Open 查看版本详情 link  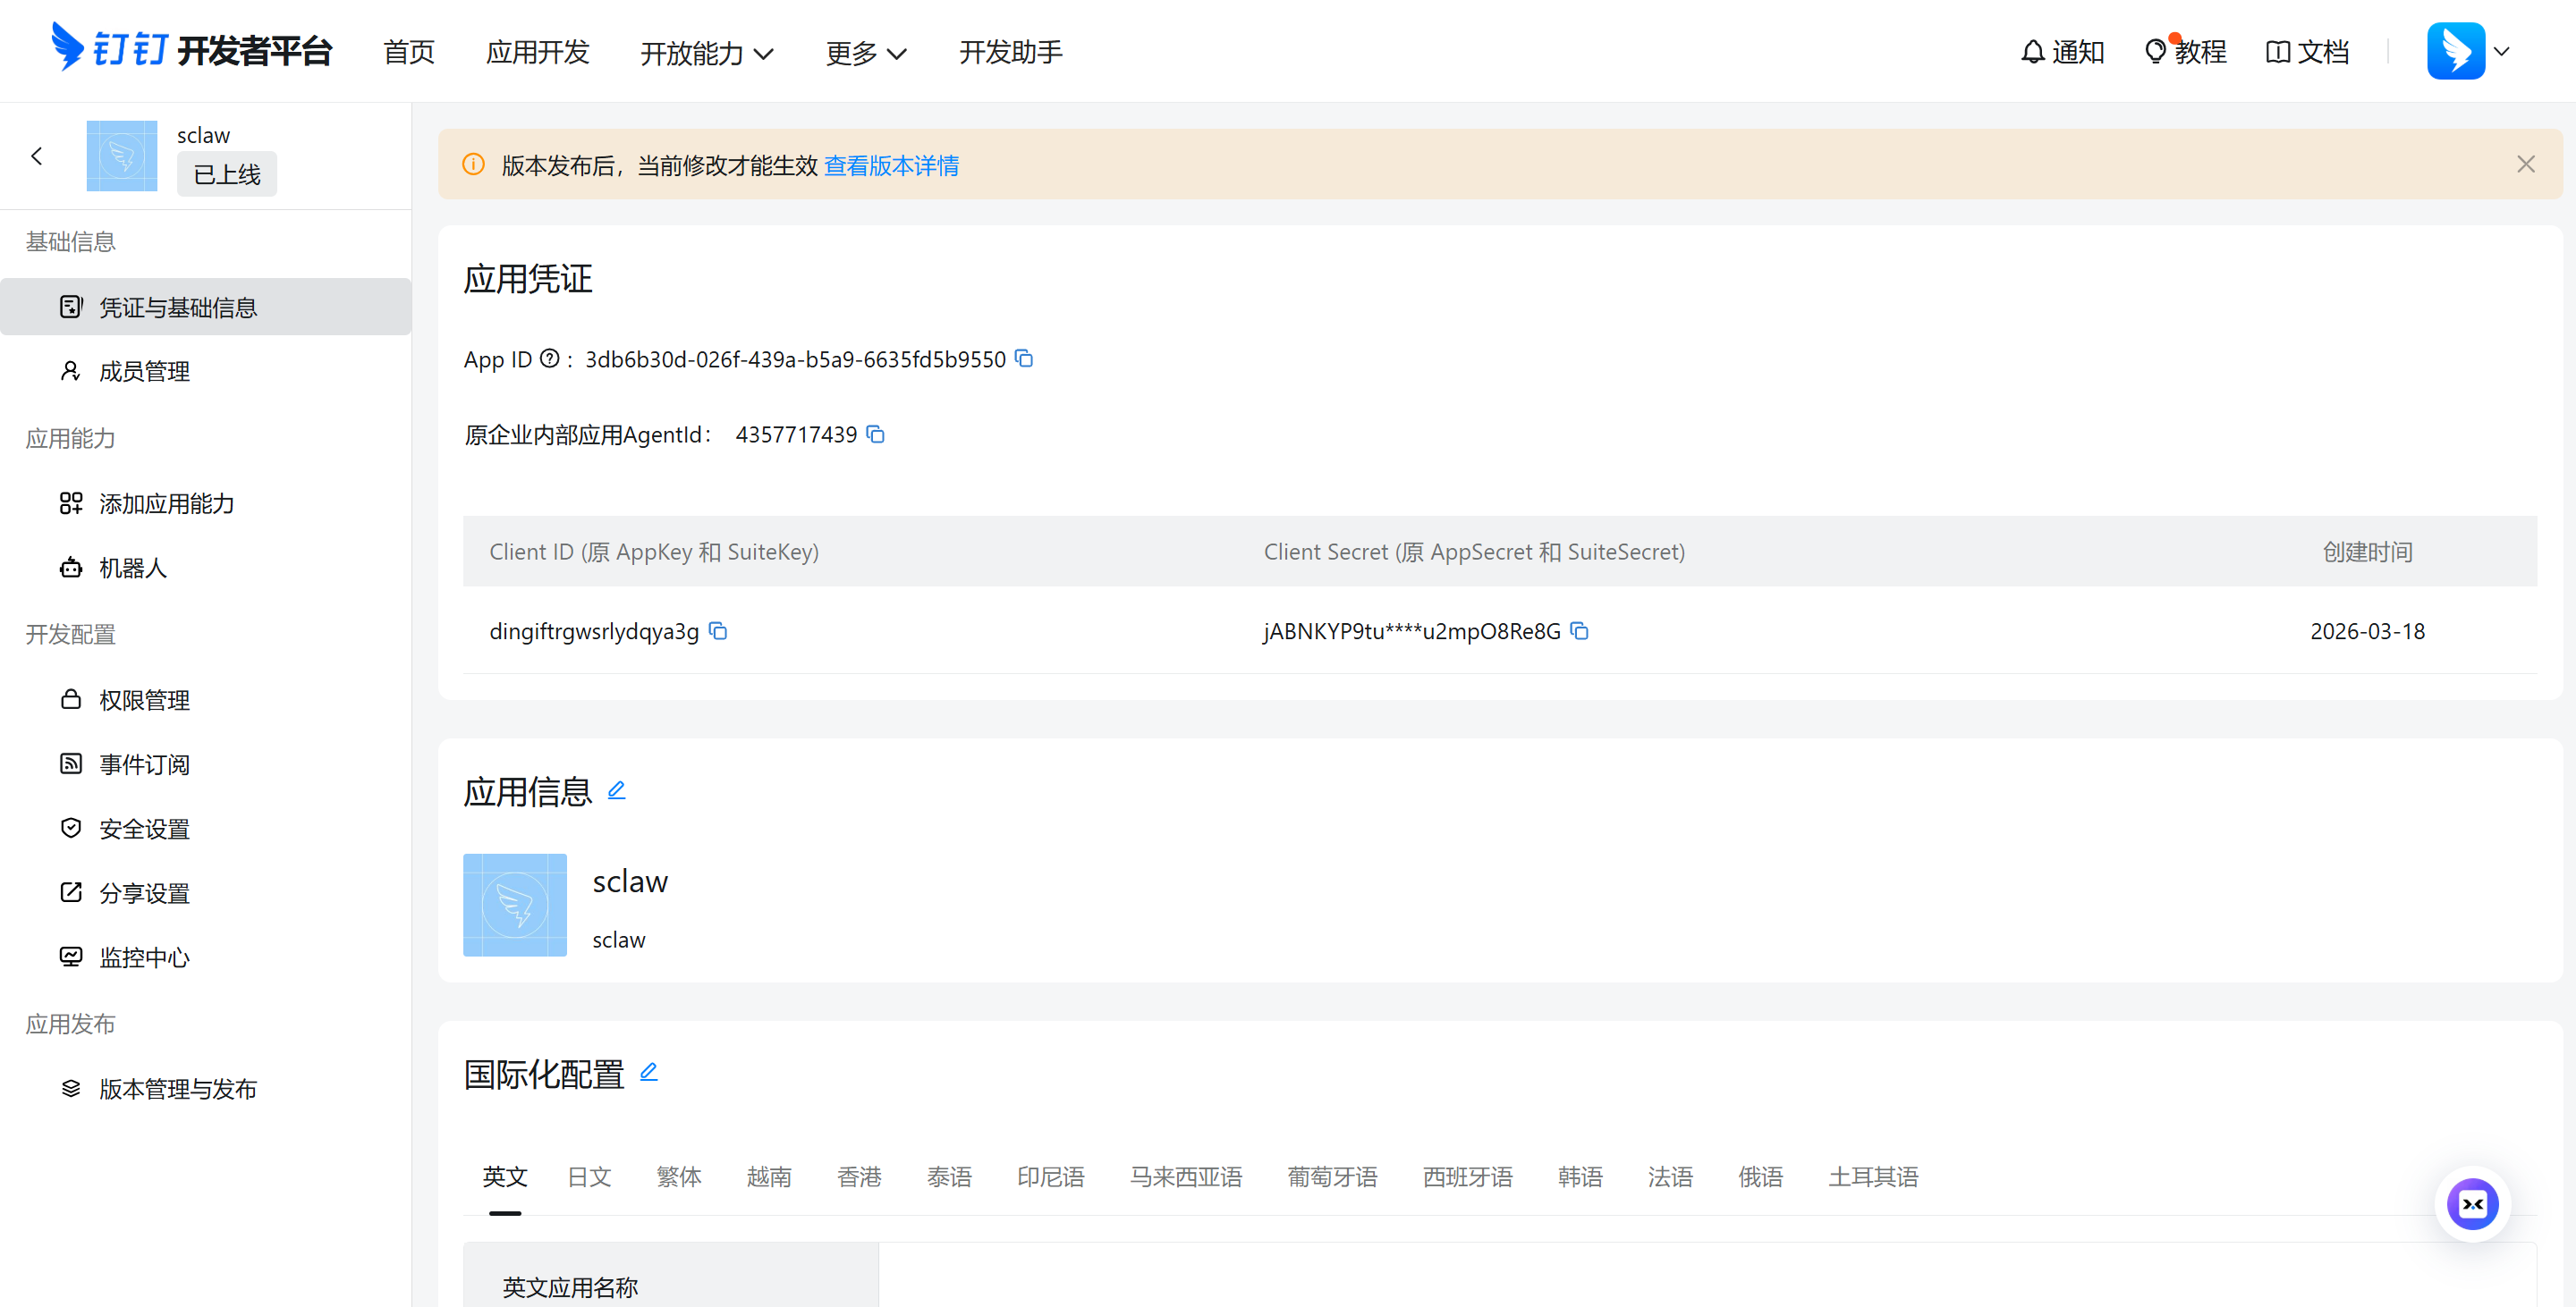(x=890, y=164)
